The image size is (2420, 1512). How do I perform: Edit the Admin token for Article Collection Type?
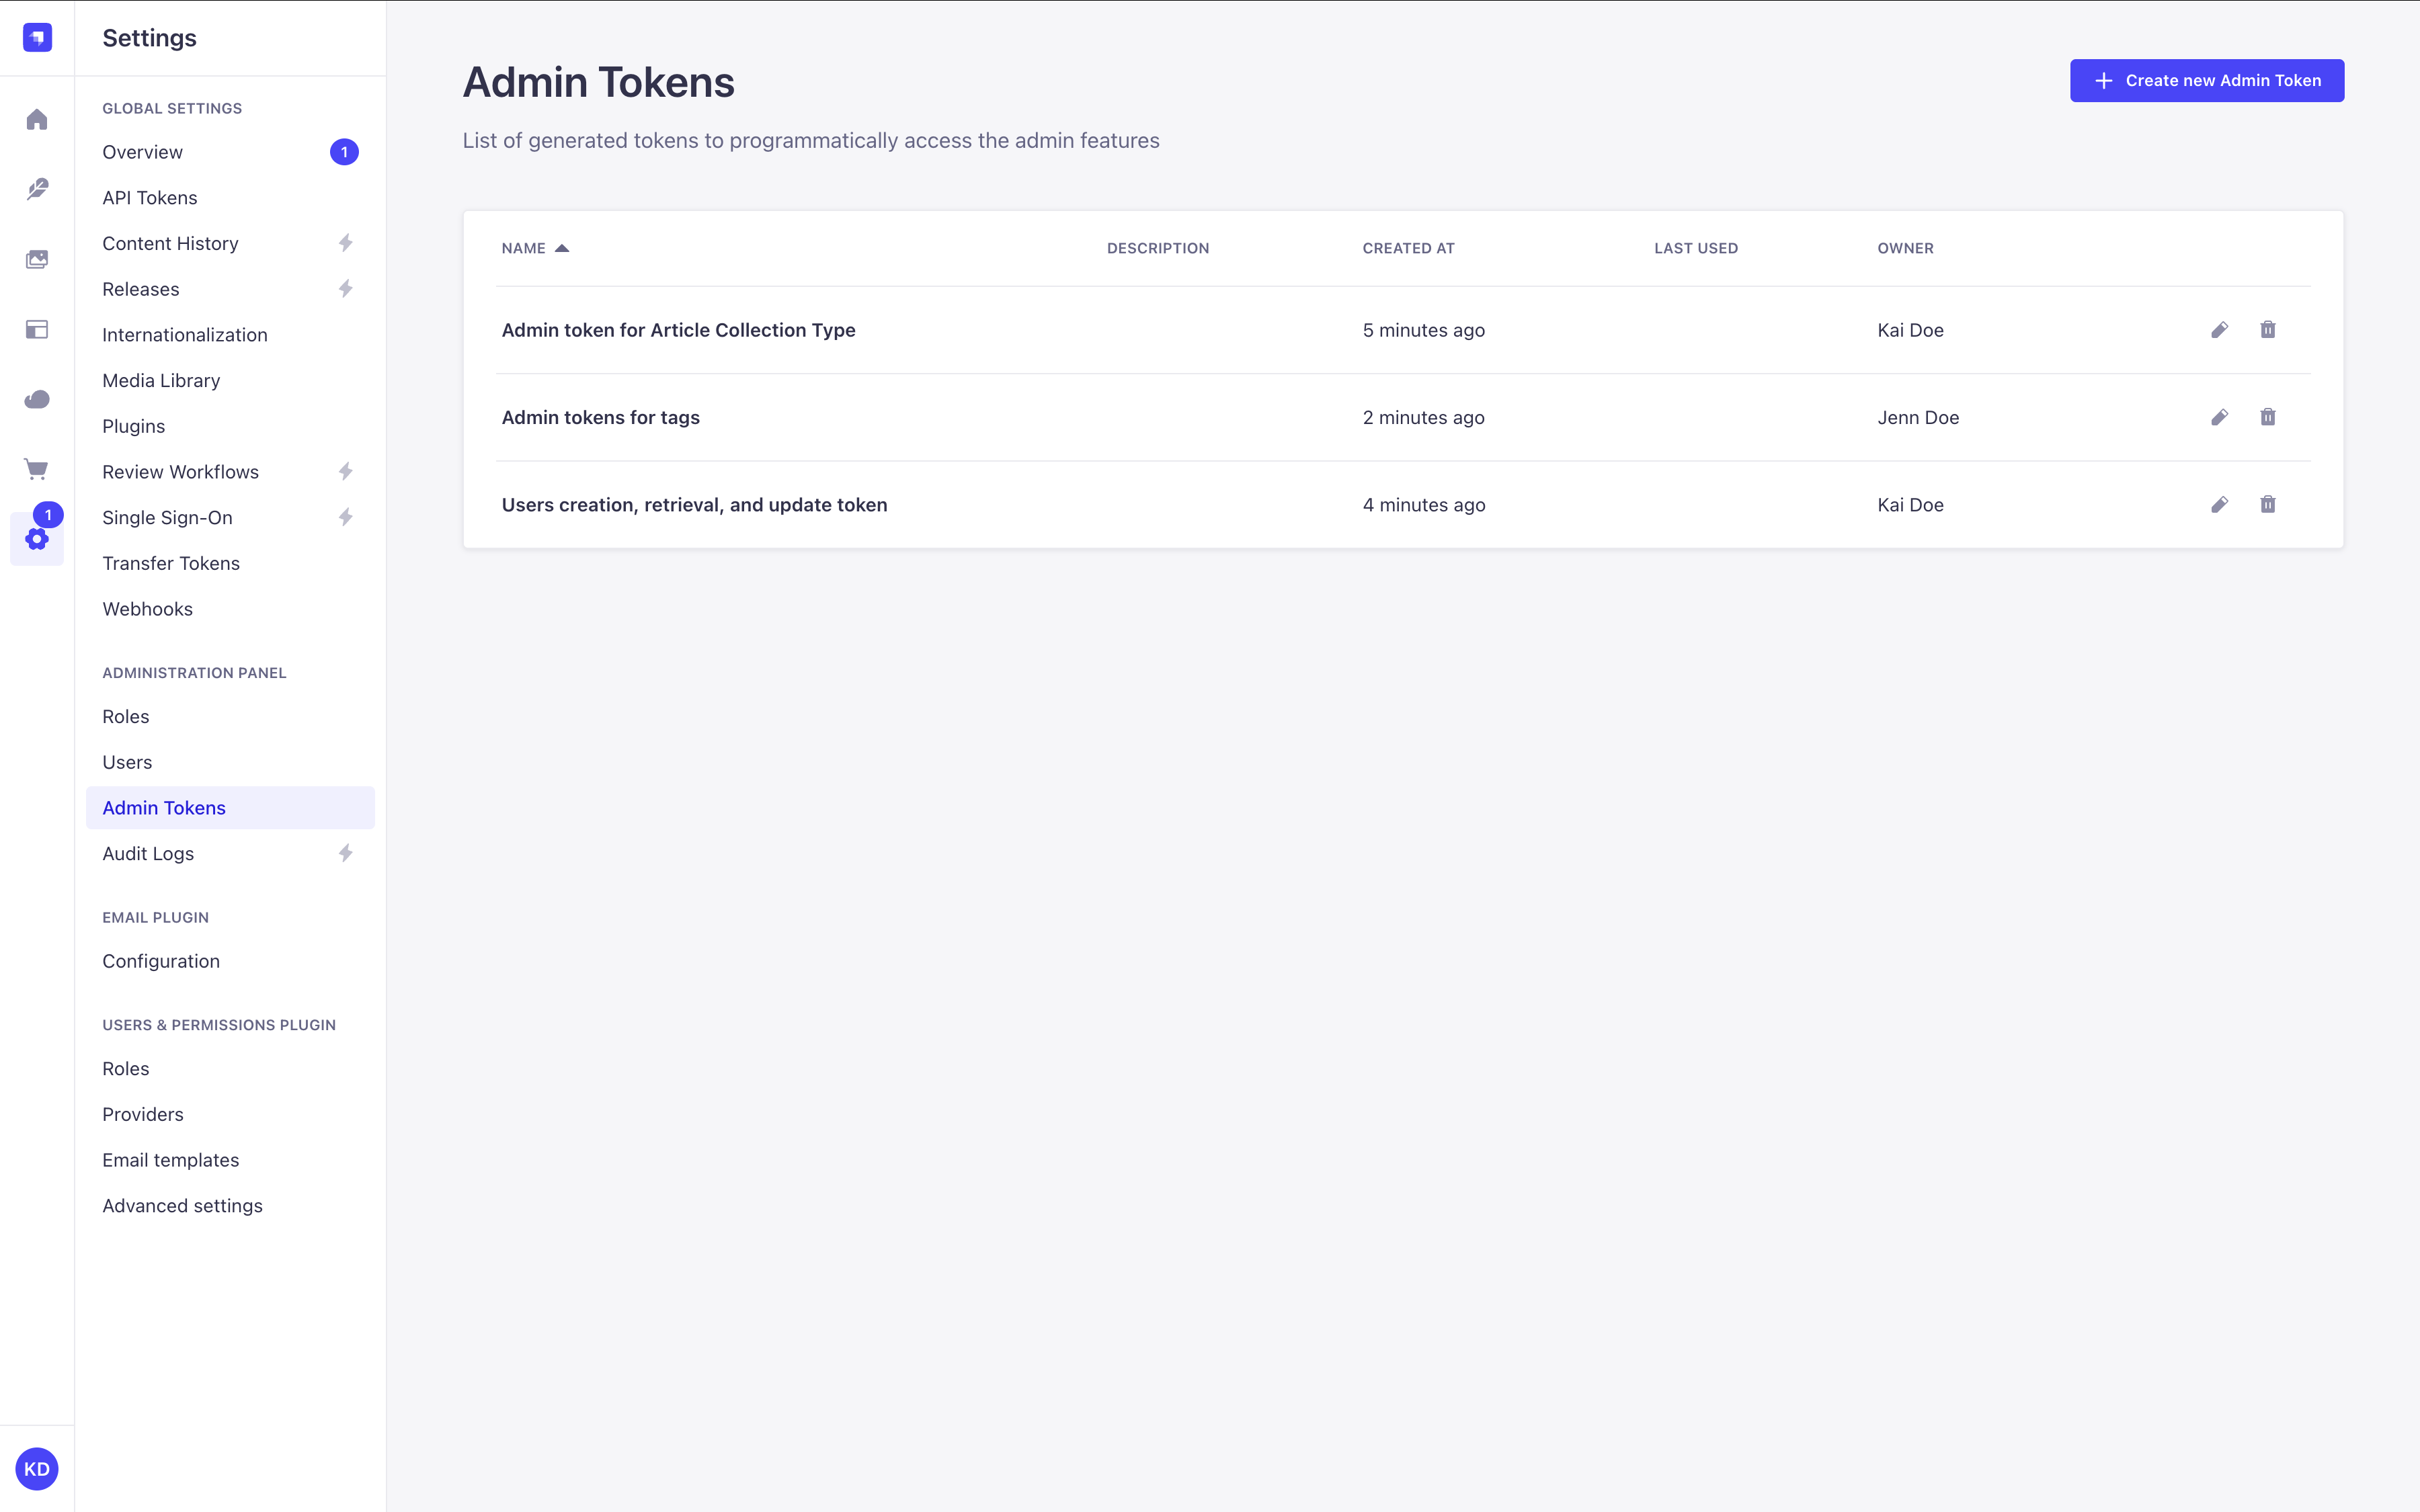click(x=2219, y=329)
